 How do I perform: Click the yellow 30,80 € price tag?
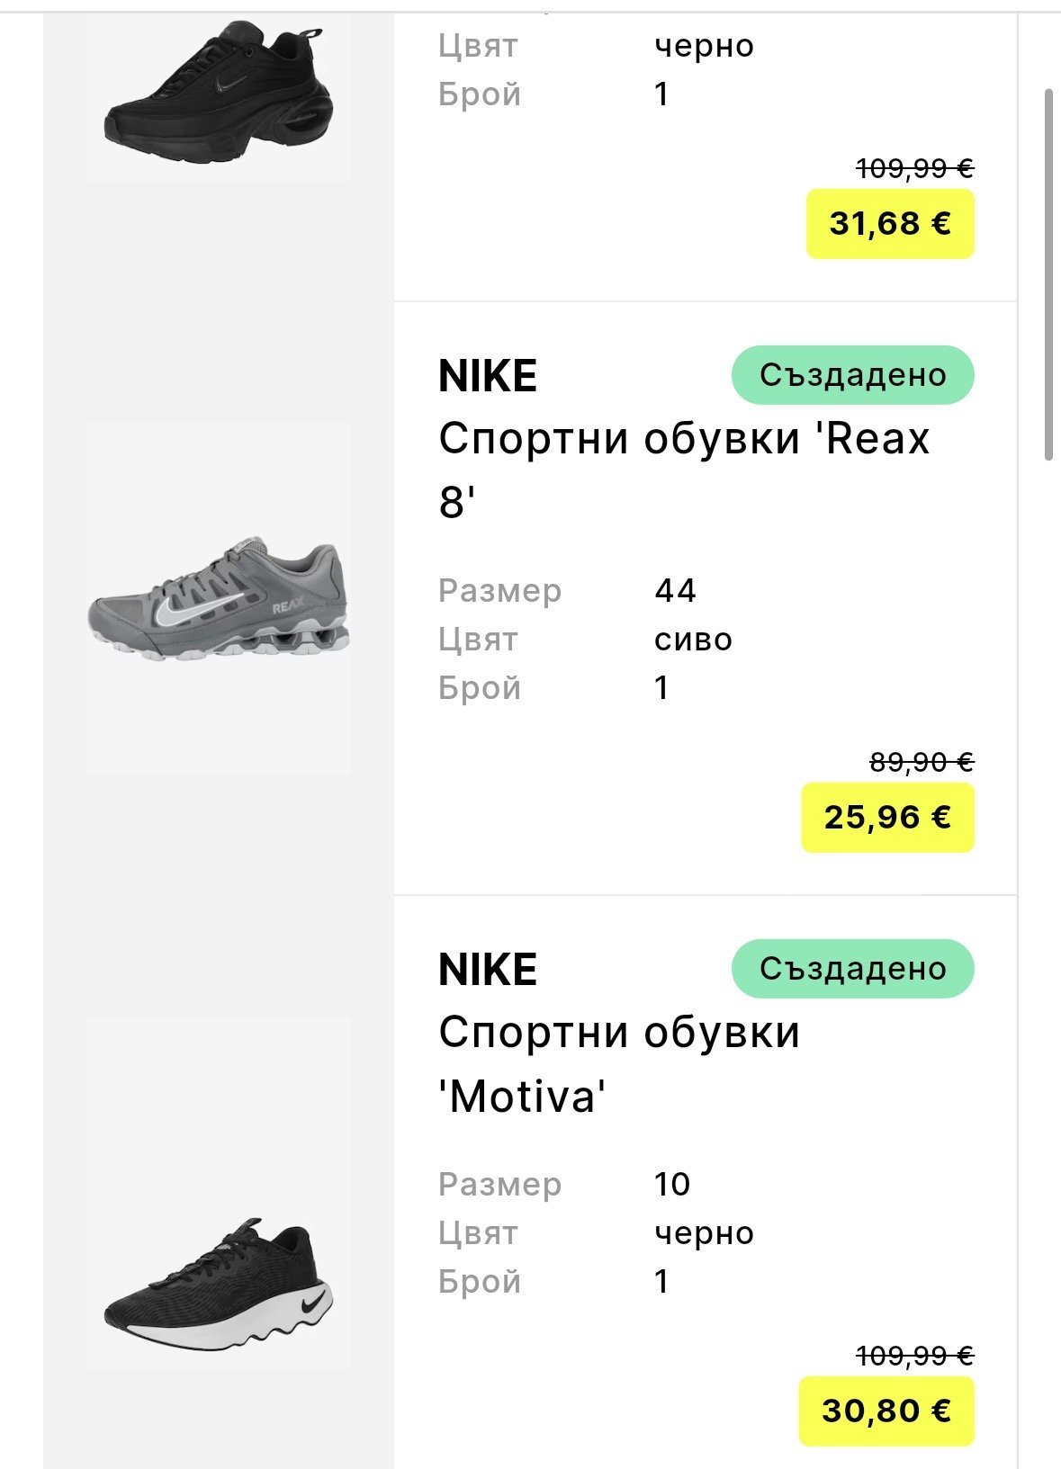coord(886,1411)
